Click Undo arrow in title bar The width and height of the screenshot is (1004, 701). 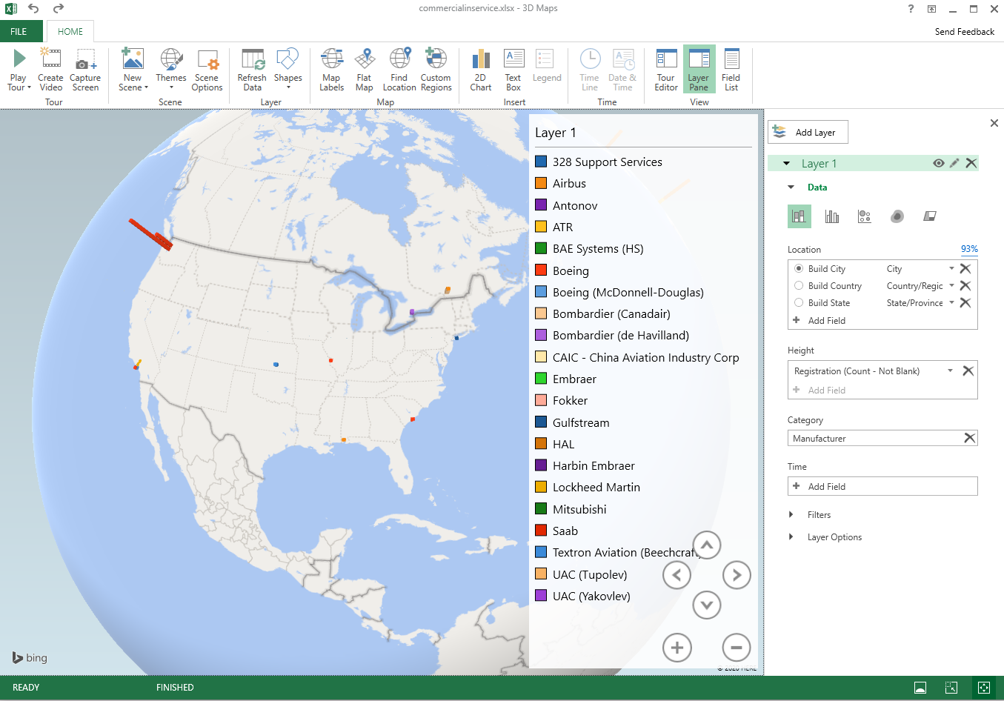click(x=33, y=9)
